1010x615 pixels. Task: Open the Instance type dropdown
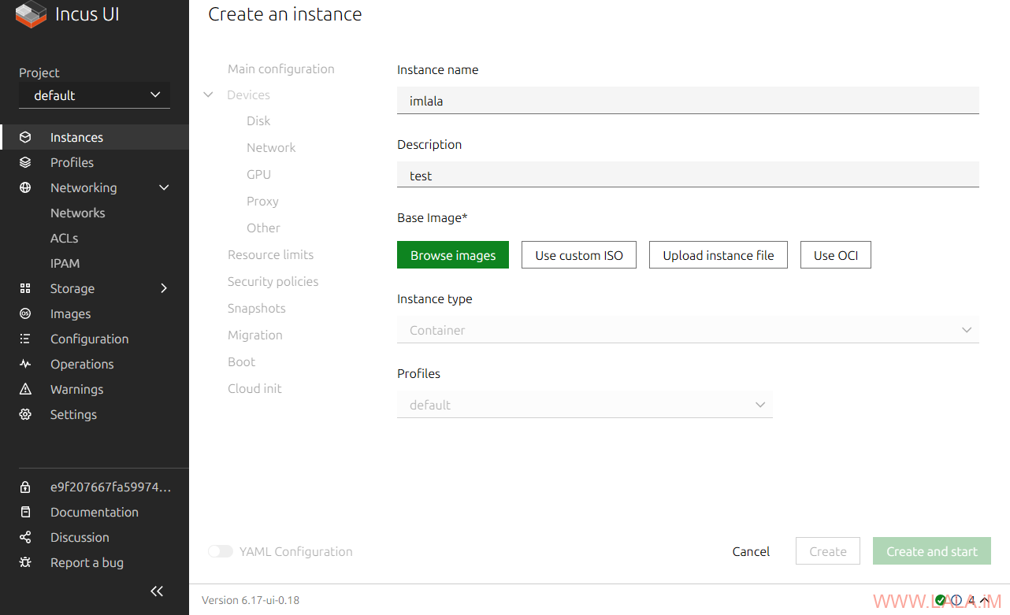click(x=687, y=330)
